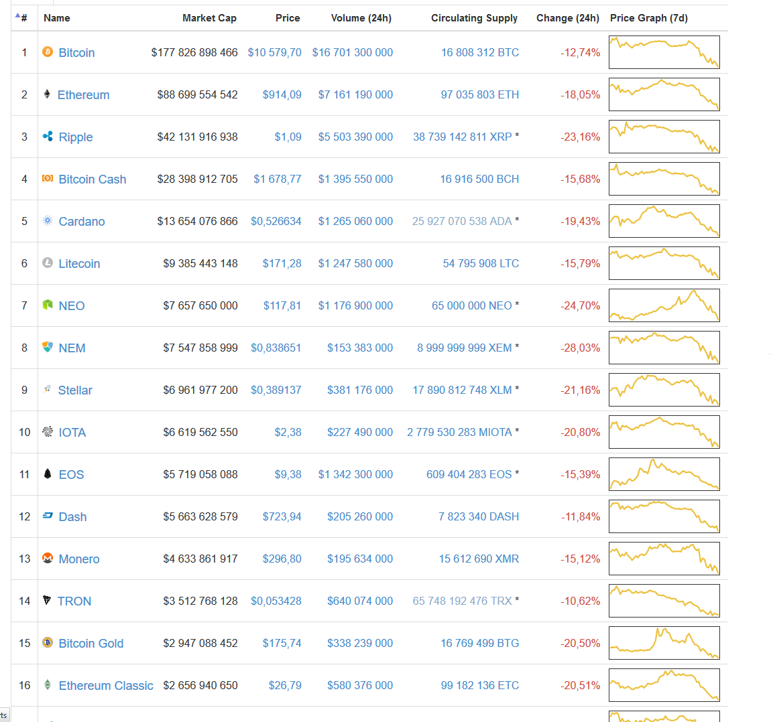Sort by Circulating Supply column header
771x722 pixels.
tap(474, 18)
